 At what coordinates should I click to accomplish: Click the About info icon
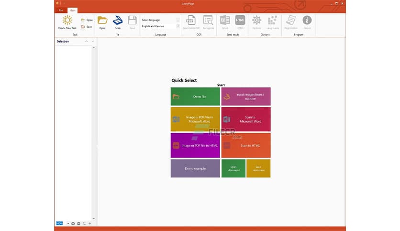click(307, 20)
